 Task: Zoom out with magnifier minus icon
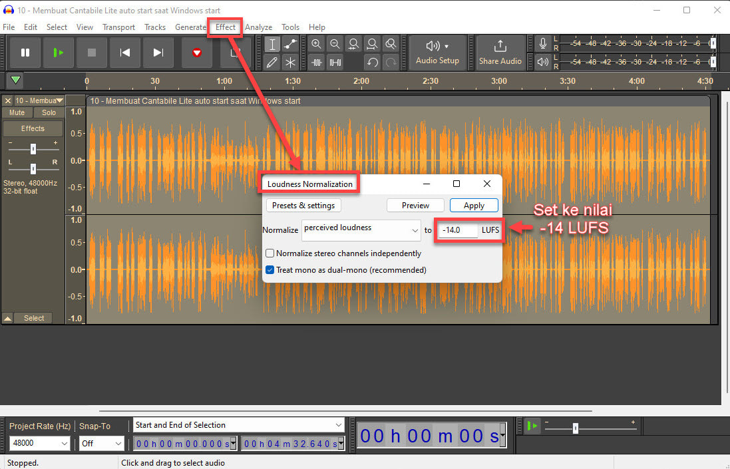[x=335, y=44]
